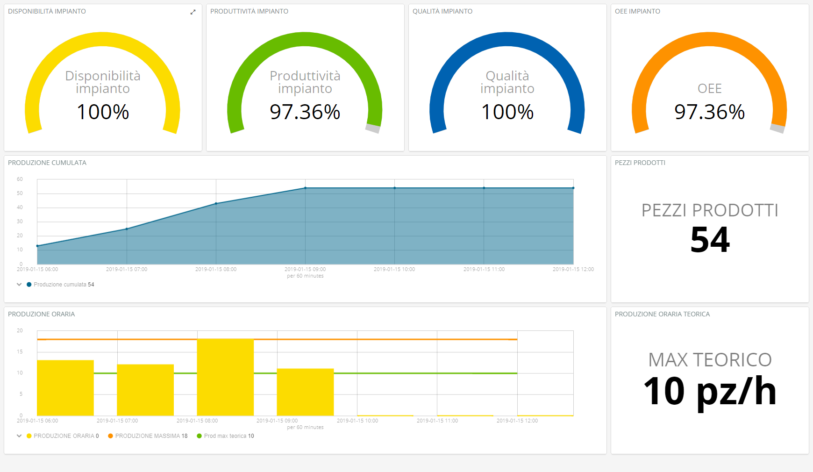The width and height of the screenshot is (813, 472).
Task: Click the PEZZI PRODOTTI value 54
Action: [x=710, y=240]
